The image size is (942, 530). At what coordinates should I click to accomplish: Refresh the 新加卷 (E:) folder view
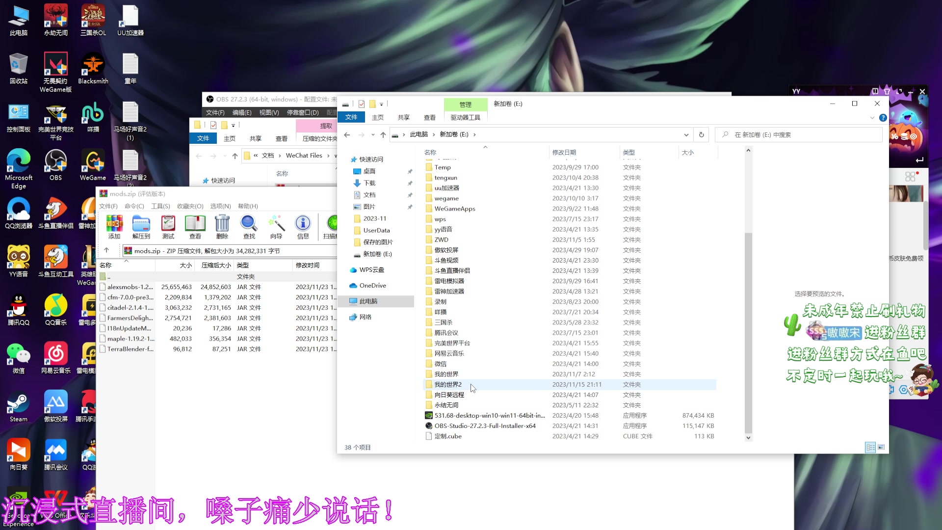701,134
